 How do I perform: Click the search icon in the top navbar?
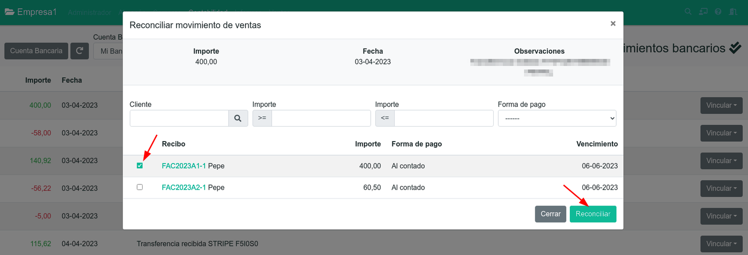point(688,12)
